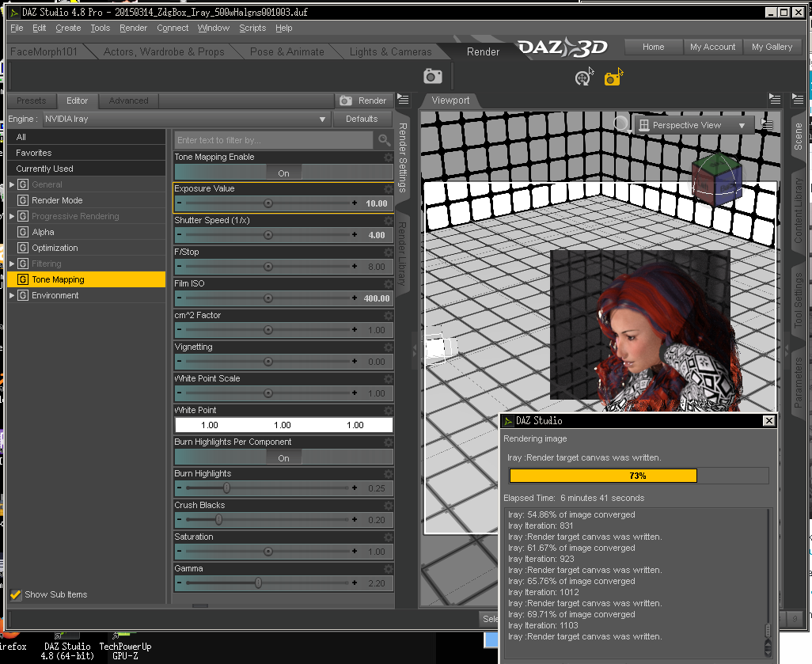Select the globe Iray preview tool icon

point(583,78)
